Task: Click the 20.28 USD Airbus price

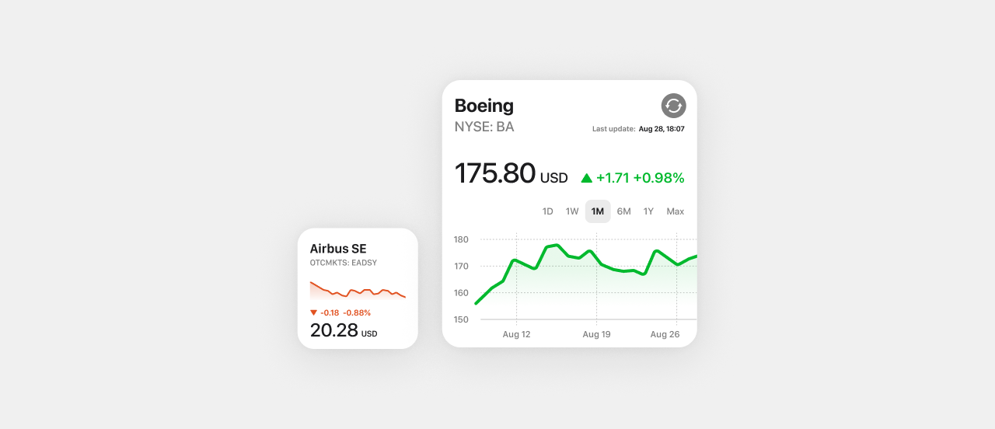Action: pyautogui.click(x=344, y=330)
